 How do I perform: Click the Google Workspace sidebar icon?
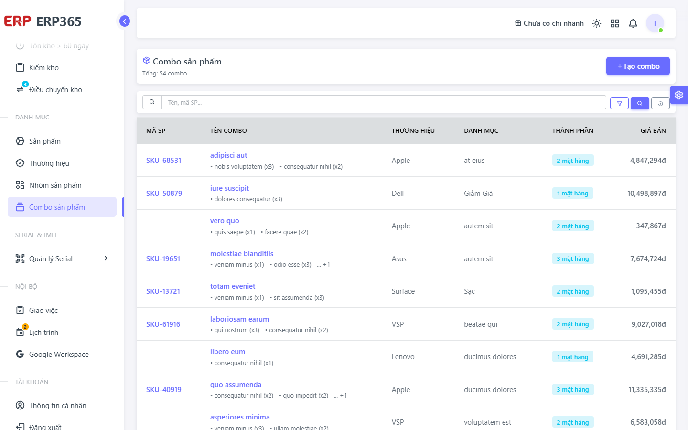coord(20,354)
